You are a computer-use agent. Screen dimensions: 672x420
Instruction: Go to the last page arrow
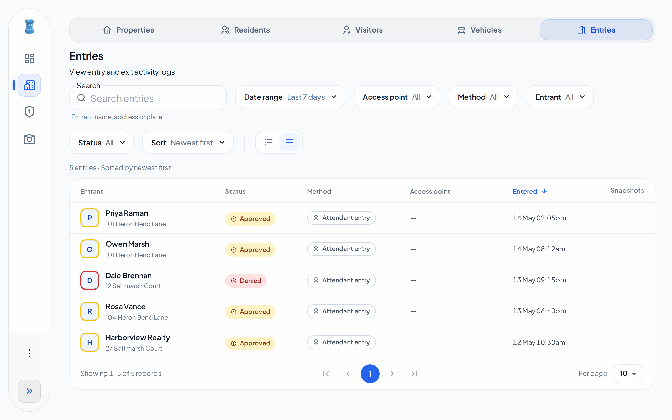pyautogui.click(x=414, y=374)
